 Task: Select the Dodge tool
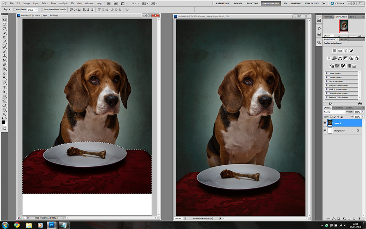[x=4, y=78]
